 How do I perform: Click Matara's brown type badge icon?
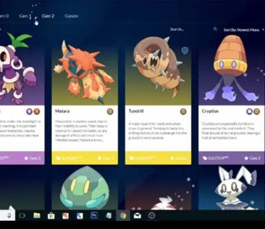[x=110, y=111]
